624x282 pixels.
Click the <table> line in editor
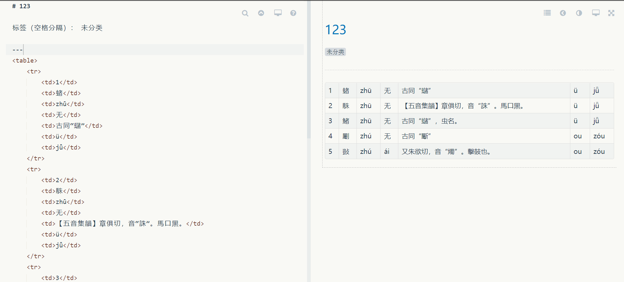click(25, 61)
